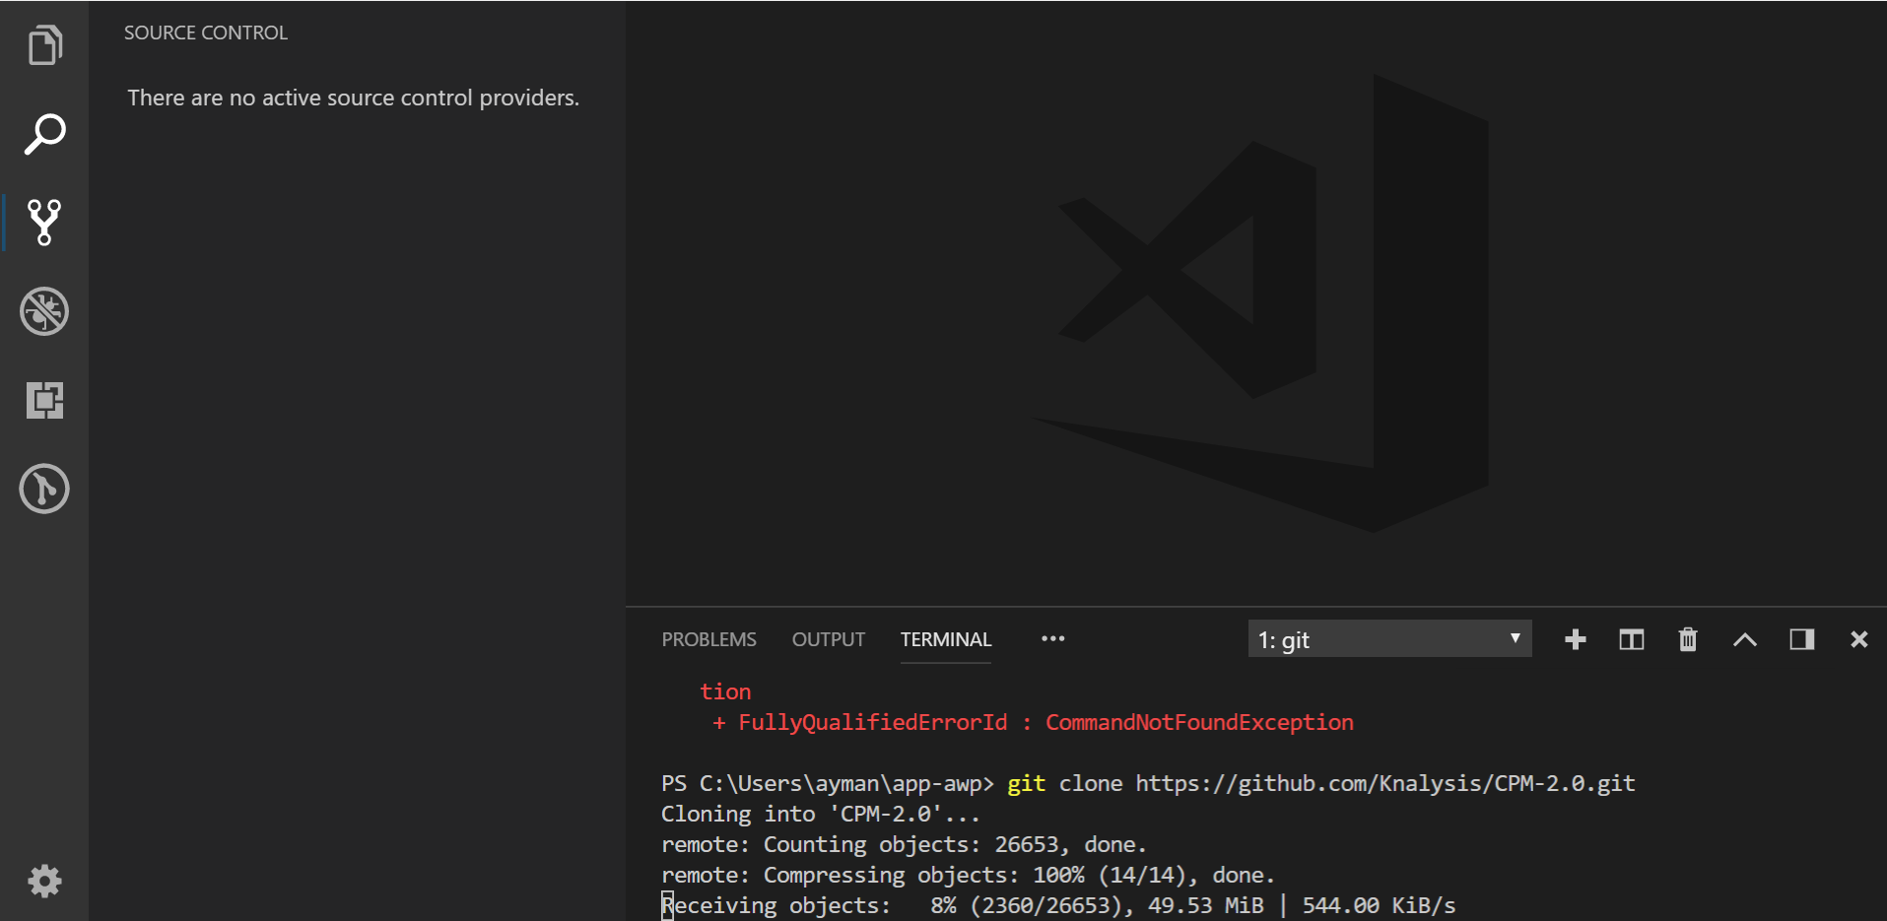
Task: Kill the active terminal with trash icon
Action: (1687, 639)
